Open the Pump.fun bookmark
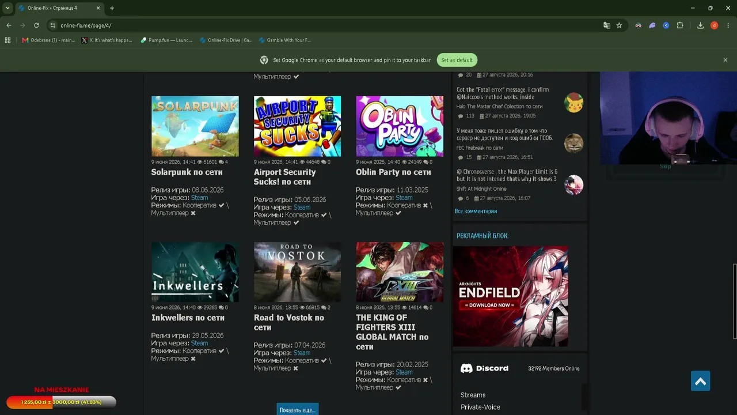Viewport: 737px width, 415px height. (166, 40)
